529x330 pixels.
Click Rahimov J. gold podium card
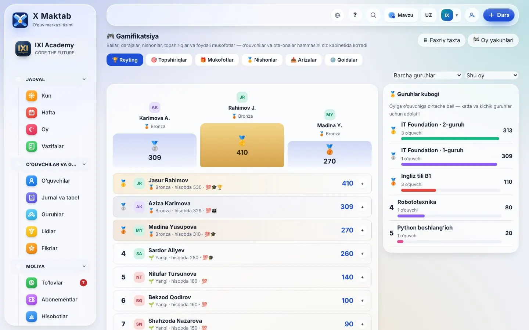pos(242,145)
